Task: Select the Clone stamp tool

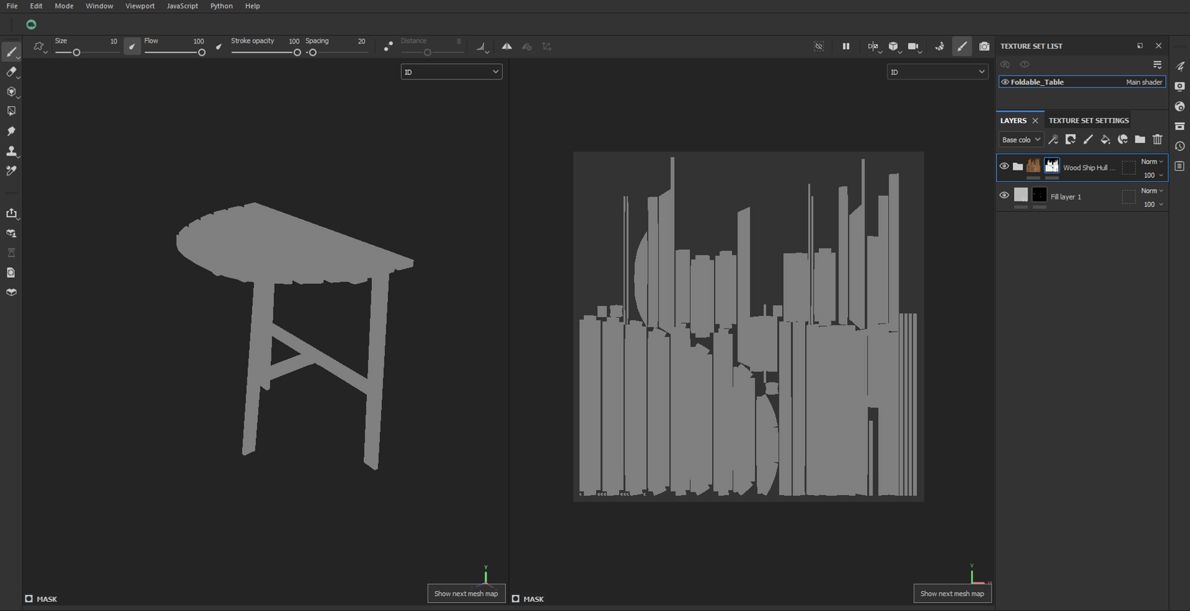Action: [11, 151]
